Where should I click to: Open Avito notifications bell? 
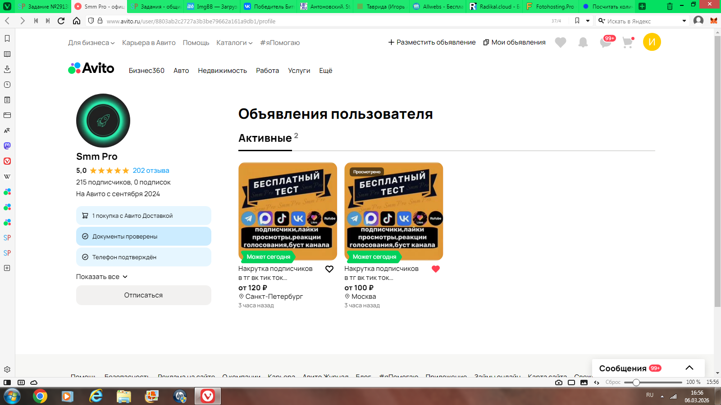pos(583,42)
